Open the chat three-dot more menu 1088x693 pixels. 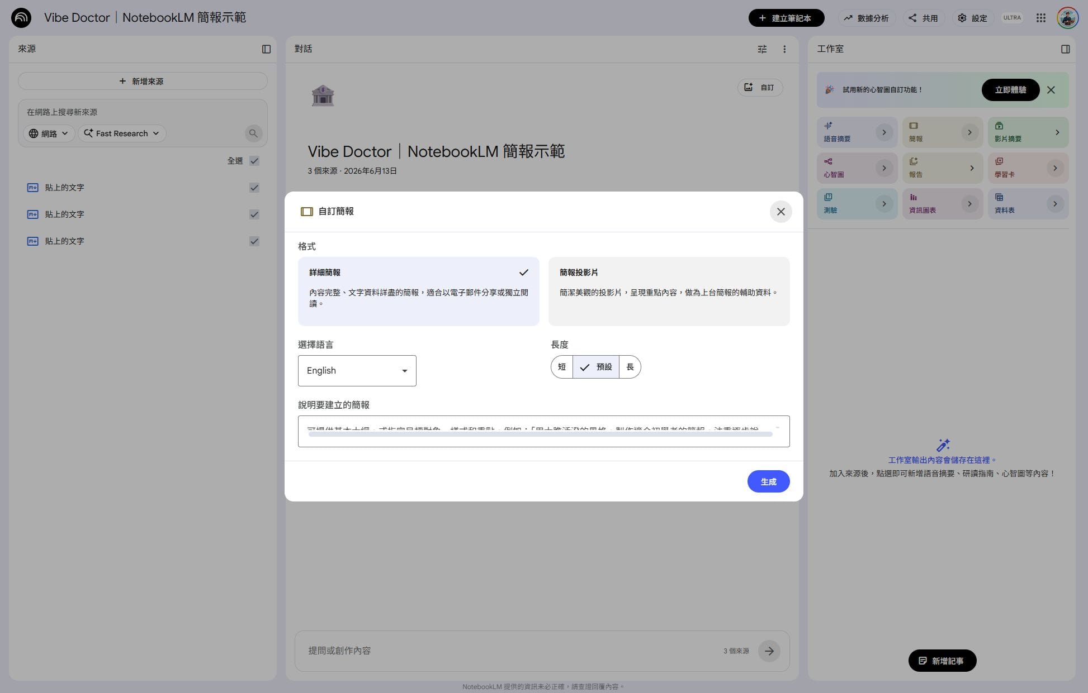tap(784, 49)
